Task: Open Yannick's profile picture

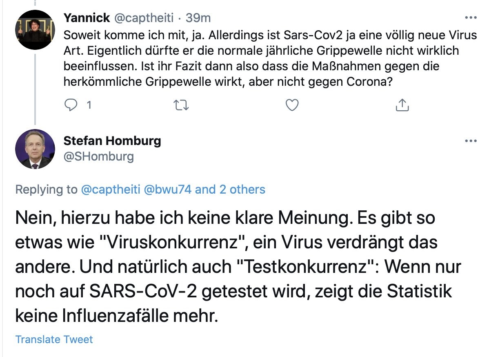Action: (35, 30)
